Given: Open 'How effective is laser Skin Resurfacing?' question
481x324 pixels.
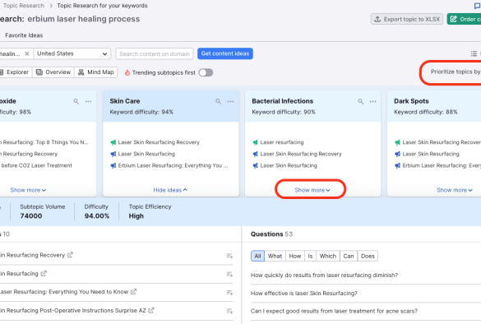Looking at the screenshot, I should click(304, 293).
